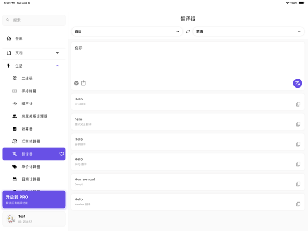Viewport: 308px width, 231px height.
Task: Open the Test user profile
Action: 34,219
